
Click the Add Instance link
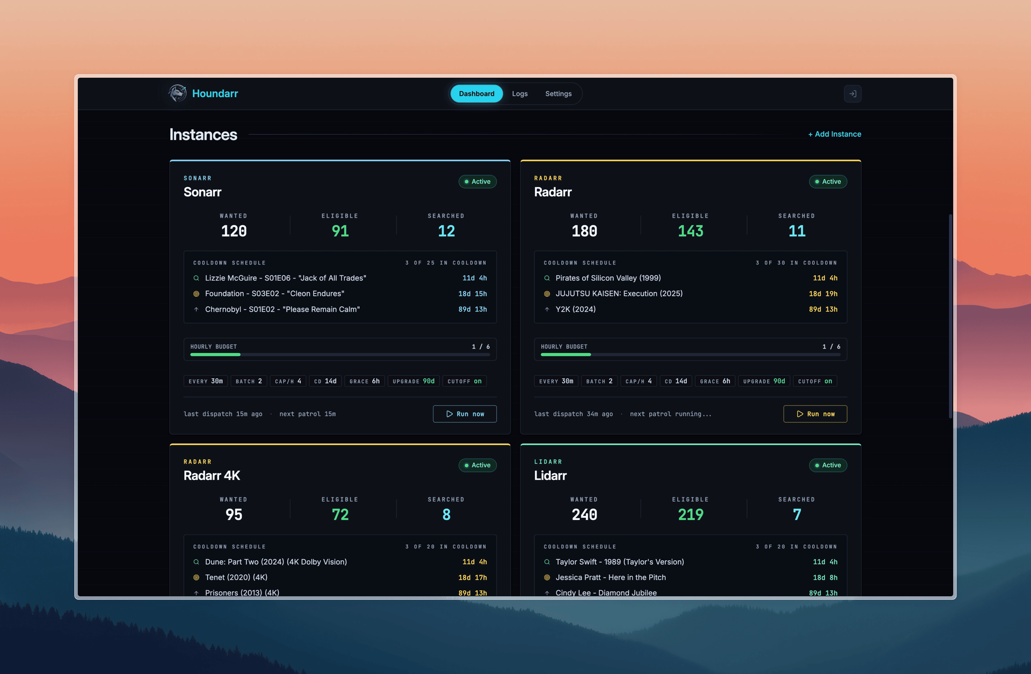[x=834, y=134]
